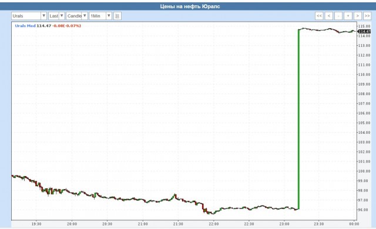Click the 21:00 time axis label
This screenshot has height=229, width=376.
click(143, 224)
